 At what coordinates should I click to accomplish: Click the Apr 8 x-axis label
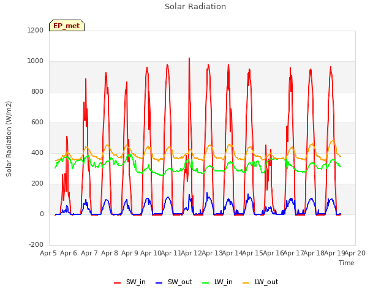pos(110,253)
